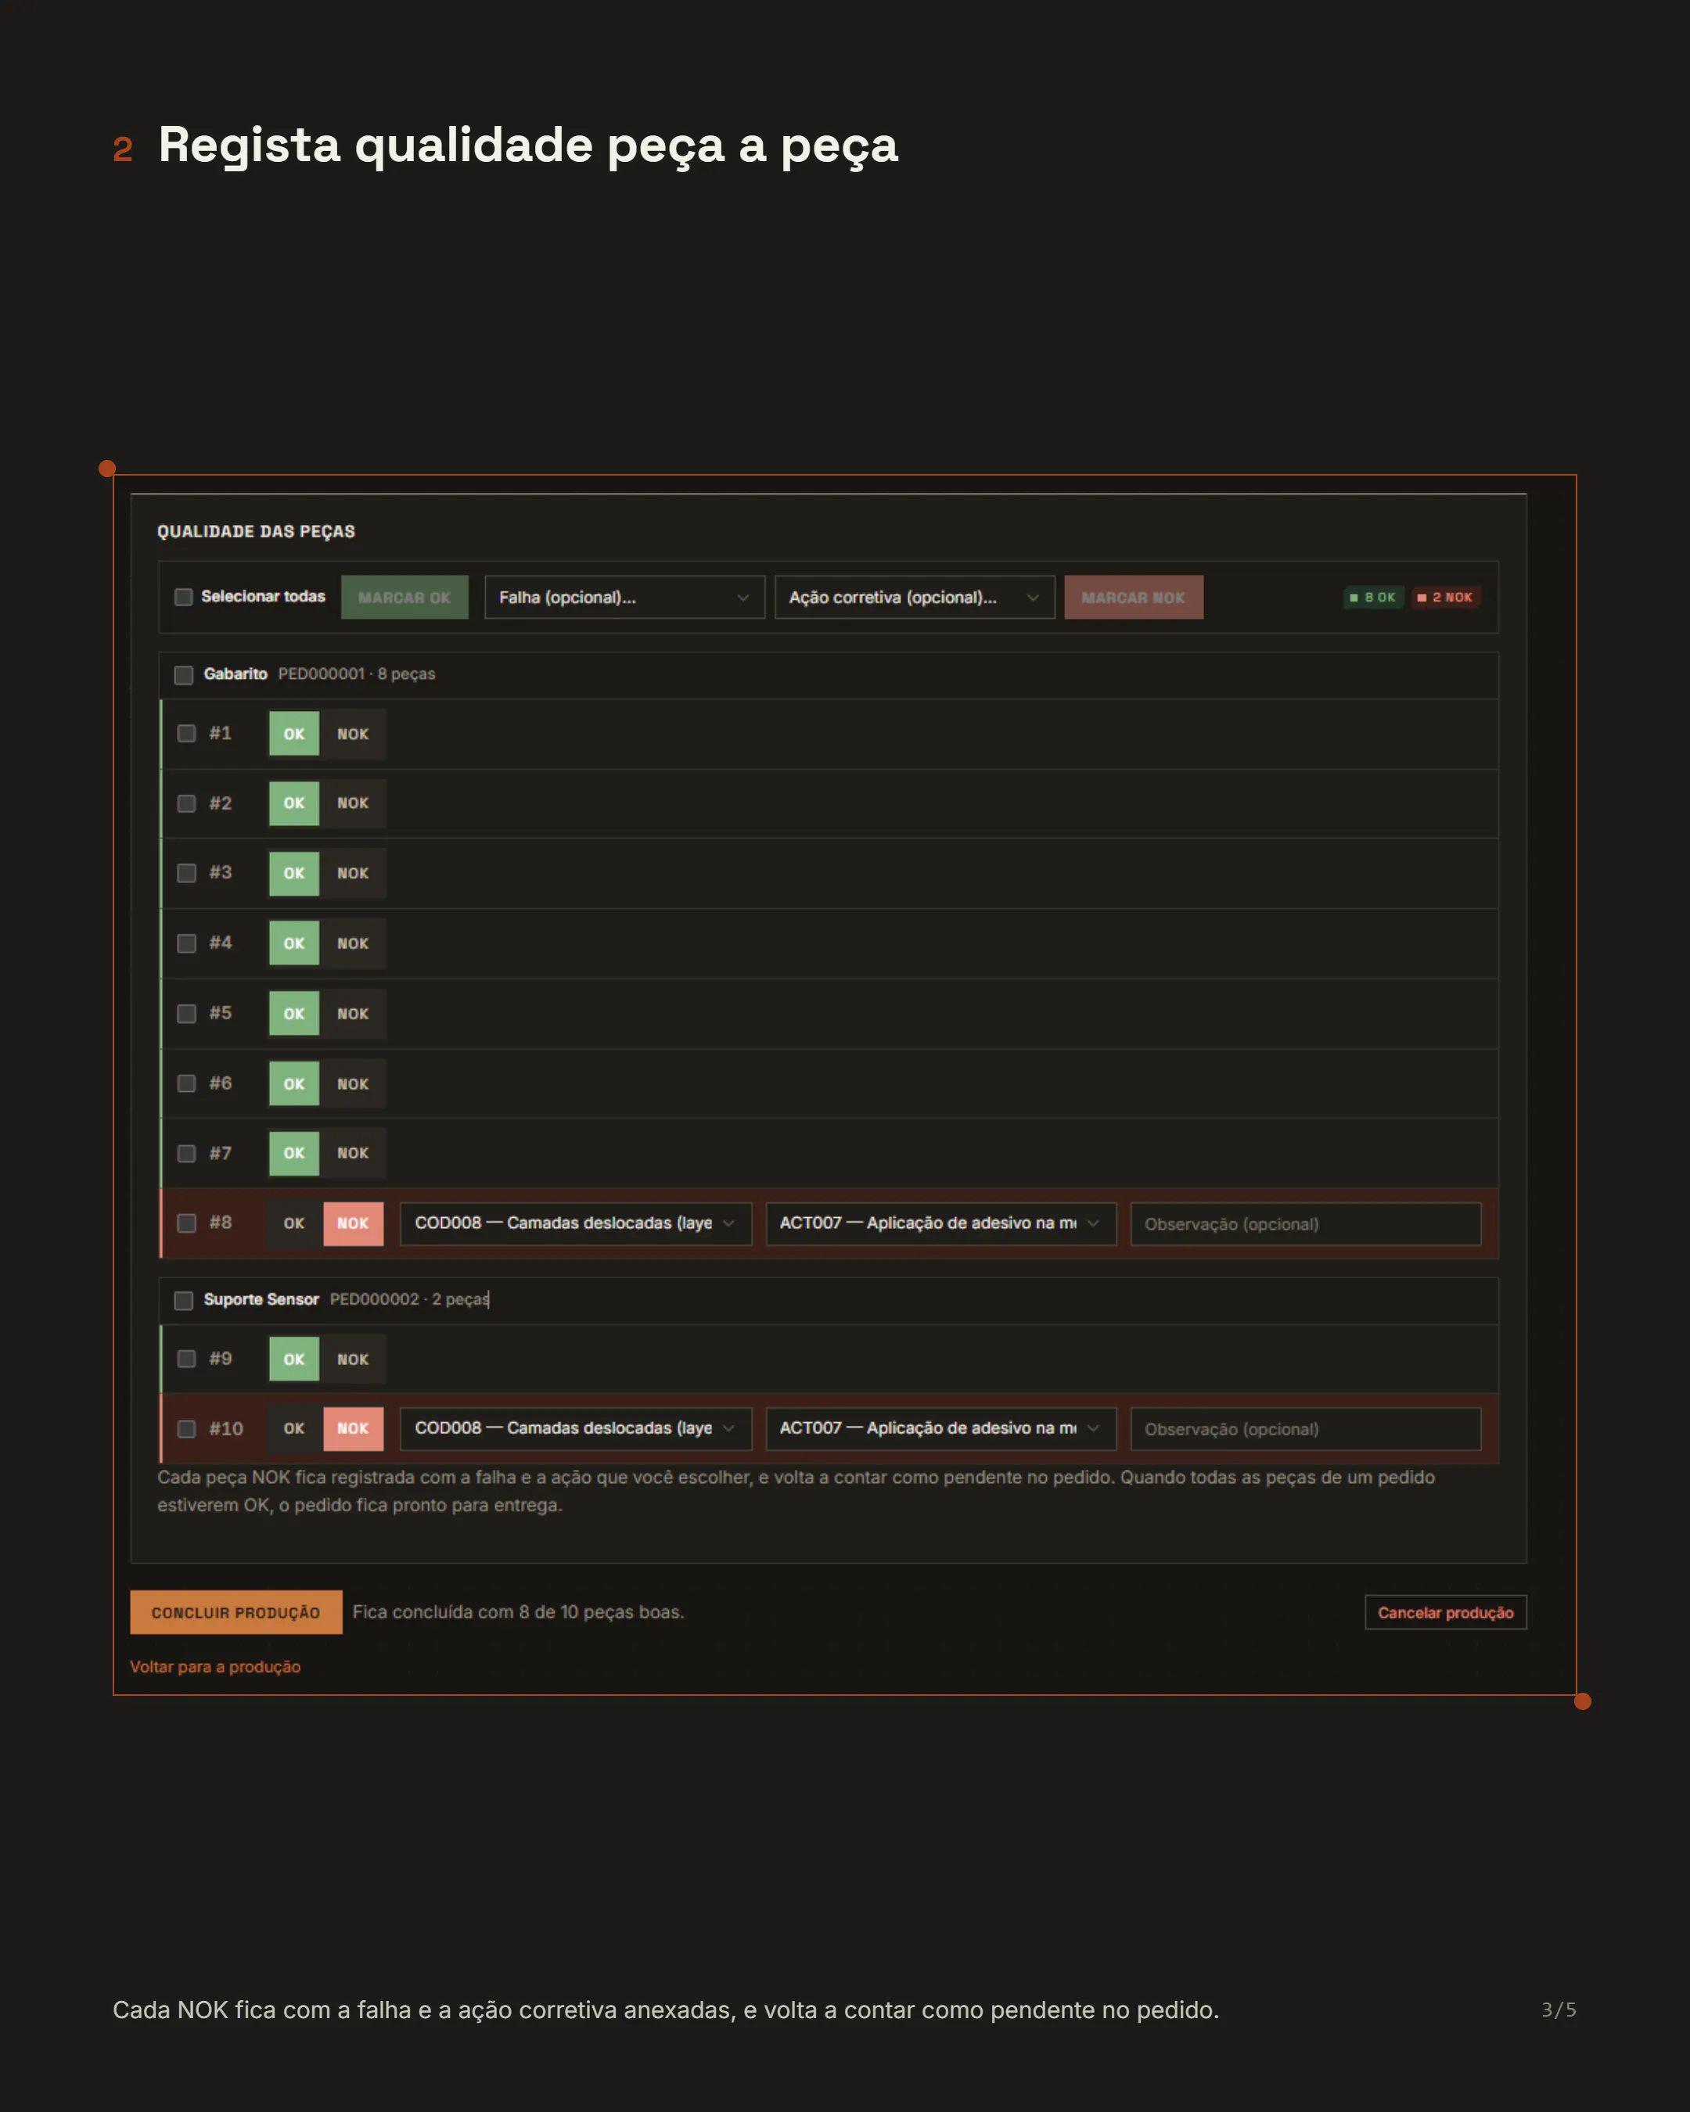Check the Suporte Sensor group checkbox
Image resolution: width=1690 pixels, height=2112 pixels.
(183, 1300)
